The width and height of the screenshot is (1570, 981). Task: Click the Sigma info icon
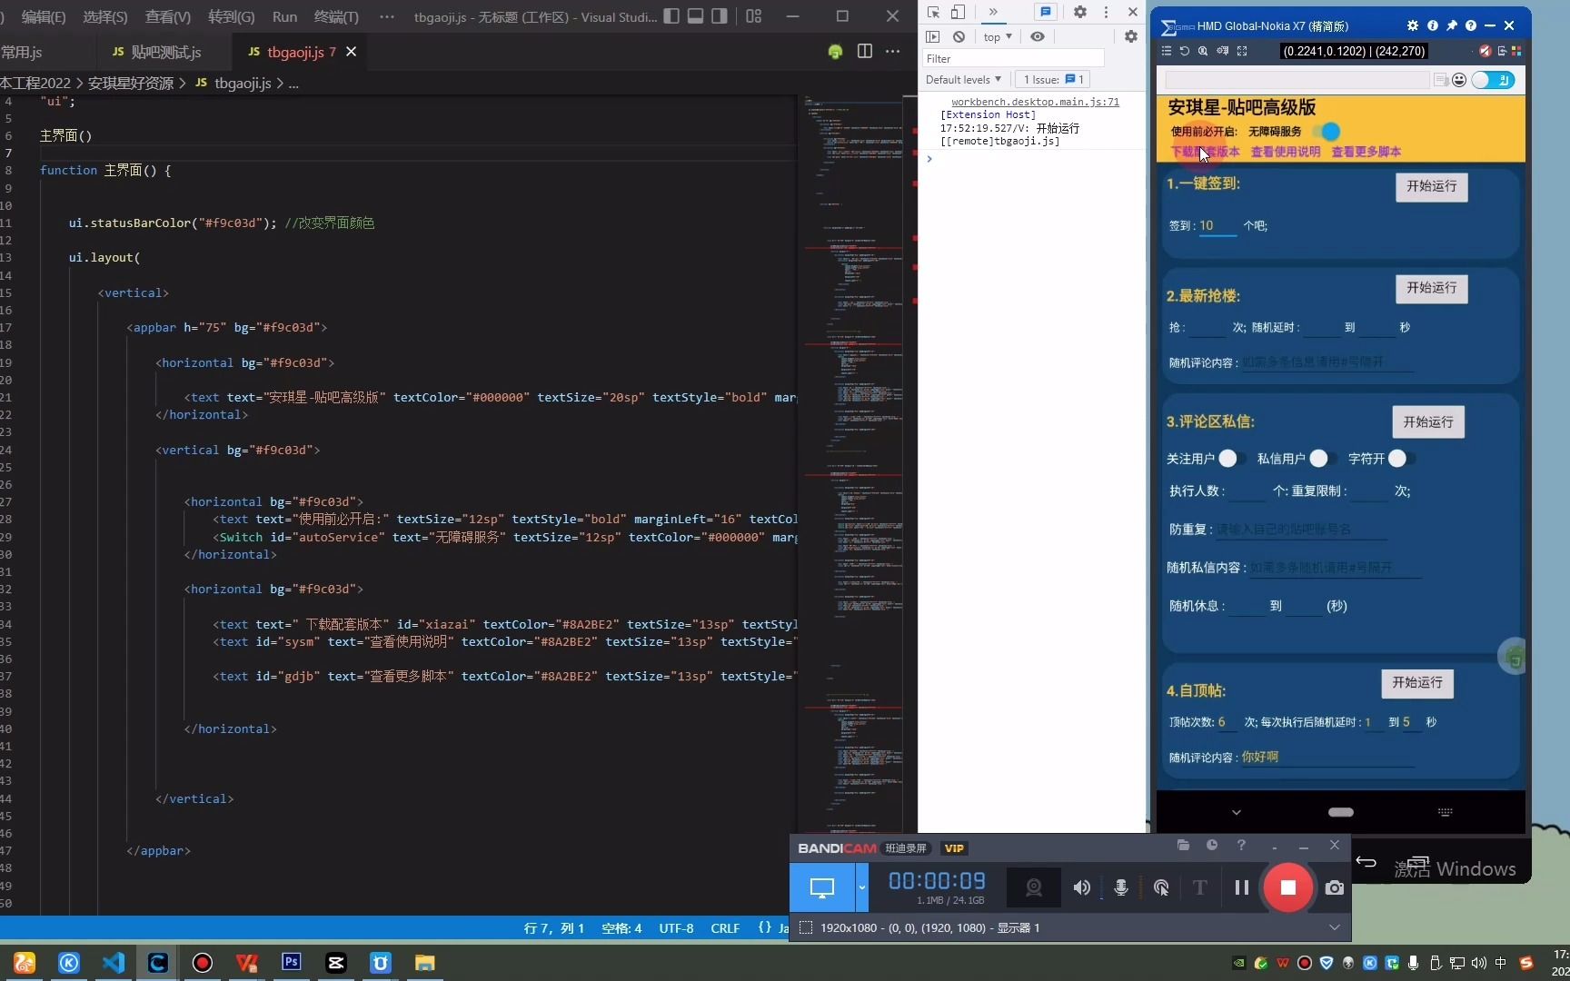(x=1432, y=25)
